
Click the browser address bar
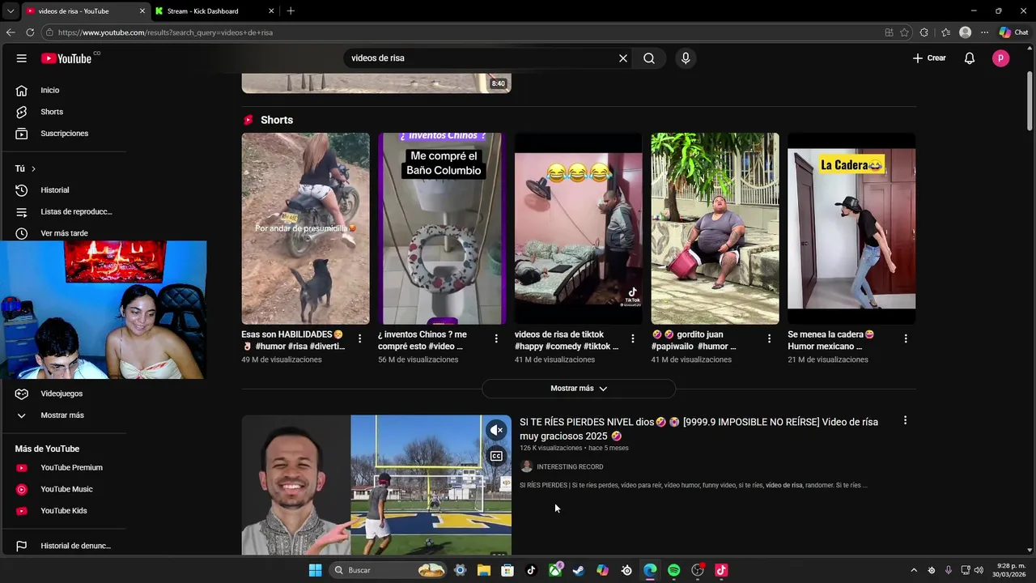461,32
